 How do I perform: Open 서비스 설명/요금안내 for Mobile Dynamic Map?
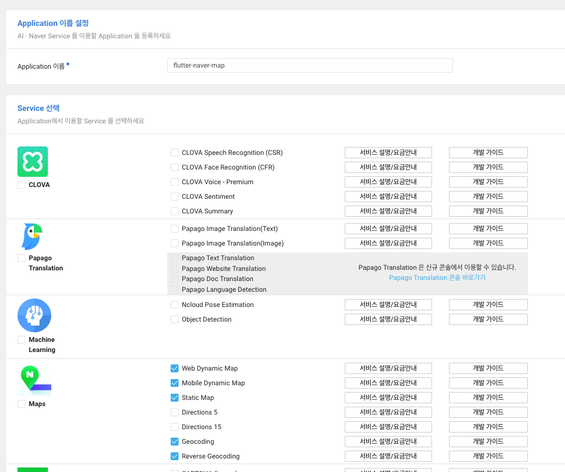coord(388,382)
